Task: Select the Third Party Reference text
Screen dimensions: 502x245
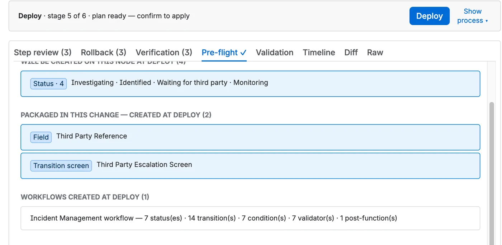Action: (x=92, y=136)
